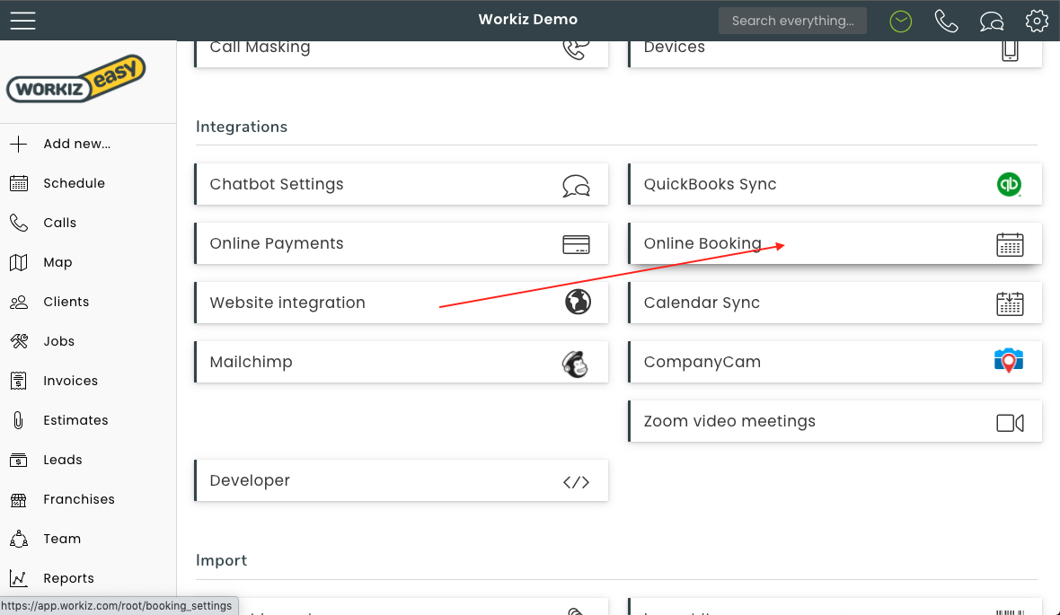The image size is (1060, 615).
Task: Open the hamburger menu icon
Action: (22, 20)
